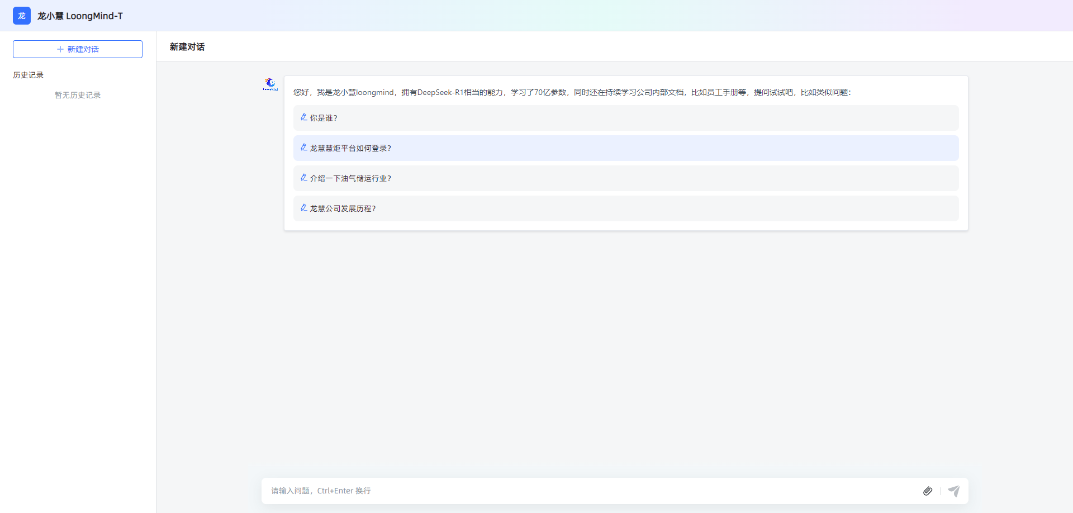Click pencil icon beside 介绍一下油气储运行业？
1073x513 pixels.
pyautogui.click(x=304, y=178)
